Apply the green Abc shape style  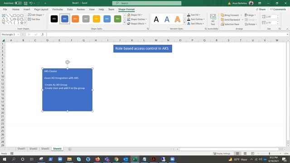coord(117,19)
